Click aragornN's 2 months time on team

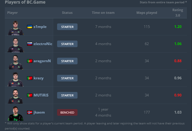click(103, 61)
